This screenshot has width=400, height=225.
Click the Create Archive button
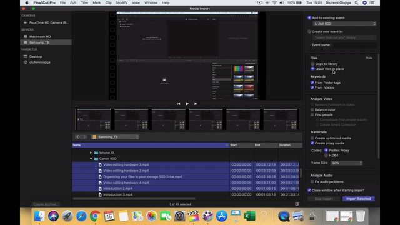[x=46, y=204]
